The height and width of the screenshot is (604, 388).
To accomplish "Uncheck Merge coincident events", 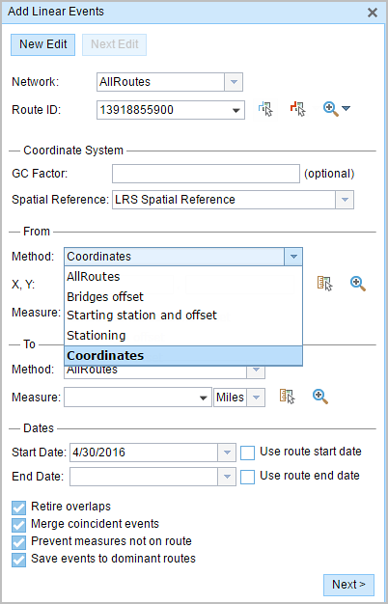I will click(x=19, y=525).
